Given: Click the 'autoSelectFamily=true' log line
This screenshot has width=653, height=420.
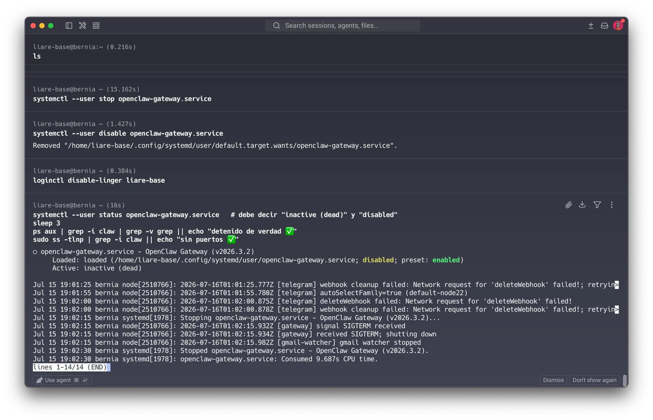Looking at the screenshot, I should point(250,293).
